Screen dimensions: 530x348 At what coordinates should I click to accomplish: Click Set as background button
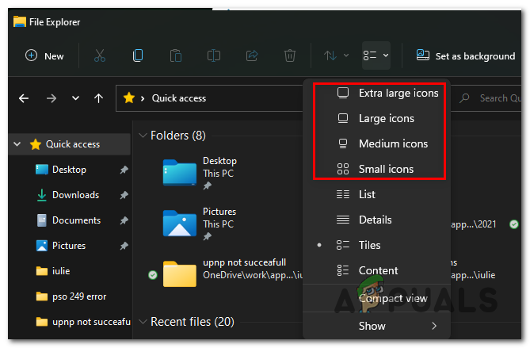[x=466, y=55]
